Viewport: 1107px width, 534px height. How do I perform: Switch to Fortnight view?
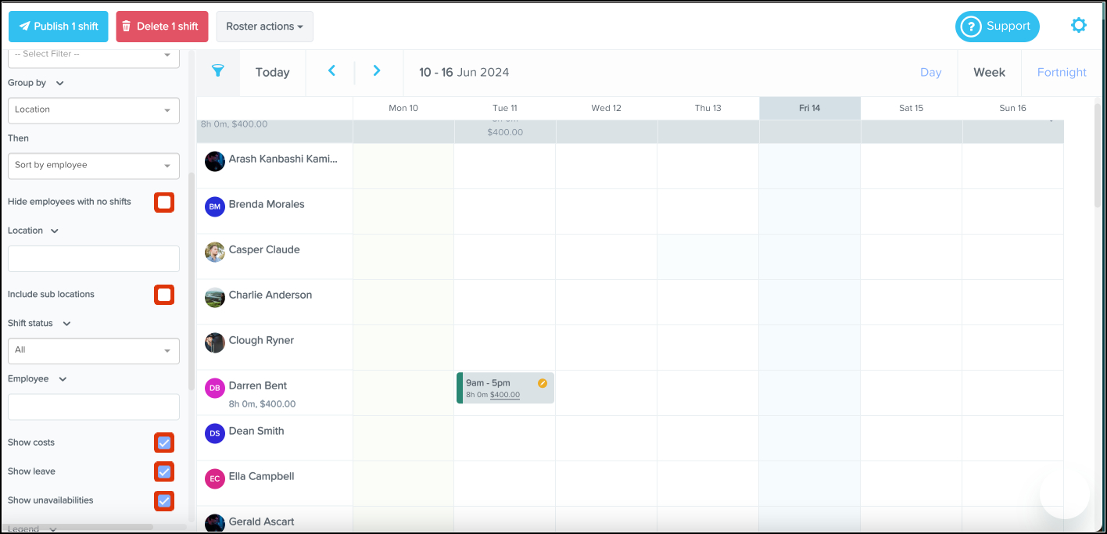1061,72
